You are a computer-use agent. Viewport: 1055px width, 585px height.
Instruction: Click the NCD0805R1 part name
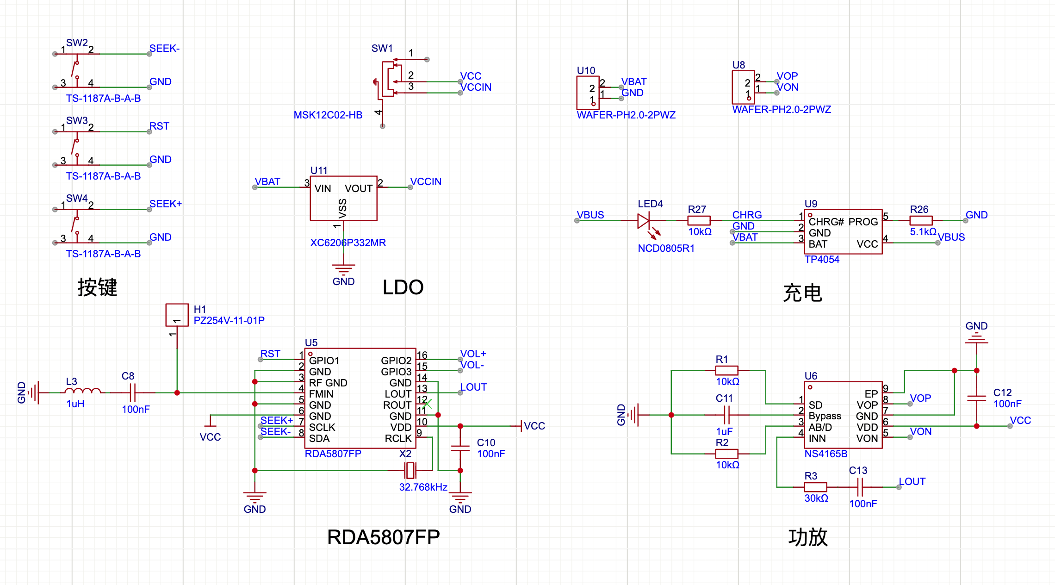click(666, 248)
